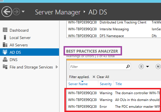Image resolution: width=161 pixels, height=112 pixels.
Task: Select the Distributed Link Tracking Client service row
Action: pos(114,22)
